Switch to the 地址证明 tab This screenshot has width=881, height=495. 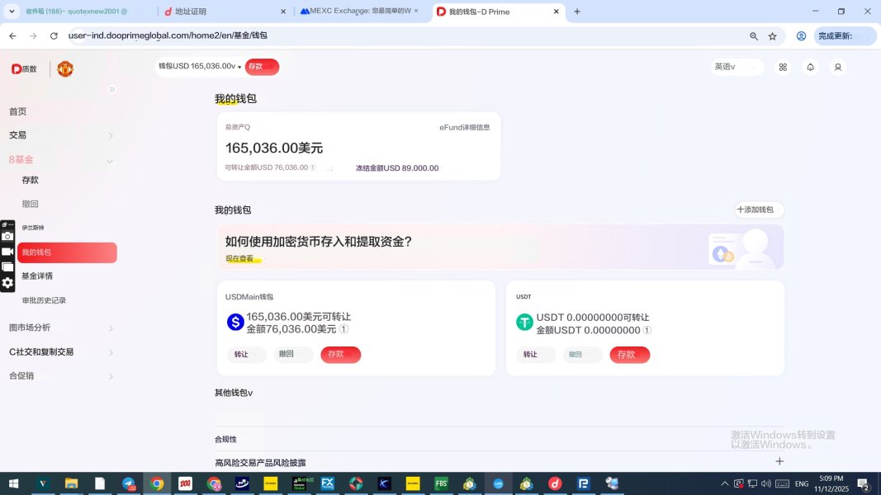(x=225, y=12)
